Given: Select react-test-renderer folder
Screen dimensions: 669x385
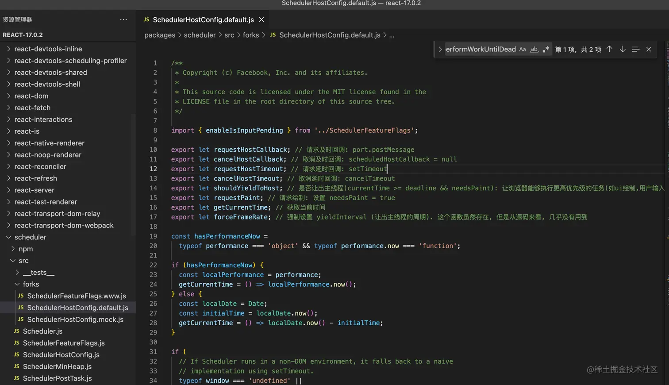Looking at the screenshot, I should tap(46, 202).
